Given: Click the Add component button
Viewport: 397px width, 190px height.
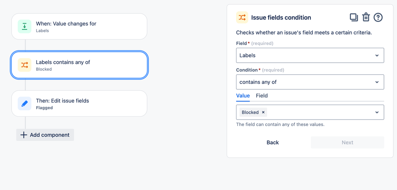Looking at the screenshot, I should pyautogui.click(x=45, y=135).
